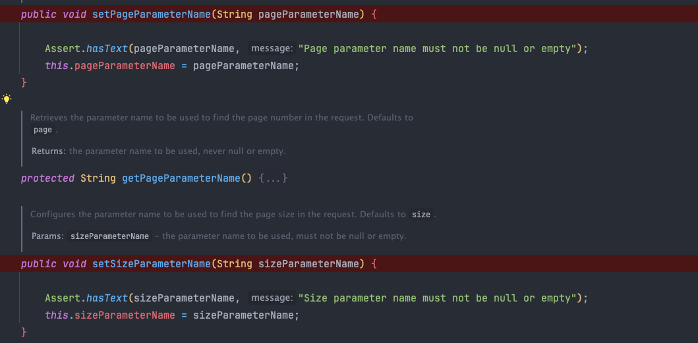The height and width of the screenshot is (343, 698).
Task: Click the this.pageParameterName field assignment
Action: [110, 66]
